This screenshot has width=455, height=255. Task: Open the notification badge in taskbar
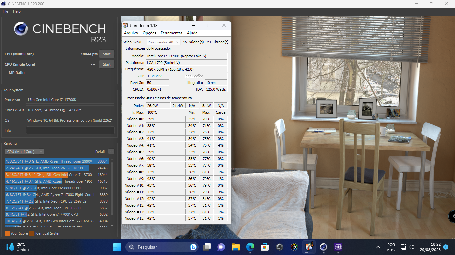(x=446, y=247)
